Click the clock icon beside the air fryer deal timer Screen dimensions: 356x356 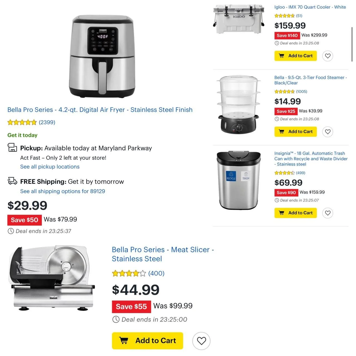(11, 231)
